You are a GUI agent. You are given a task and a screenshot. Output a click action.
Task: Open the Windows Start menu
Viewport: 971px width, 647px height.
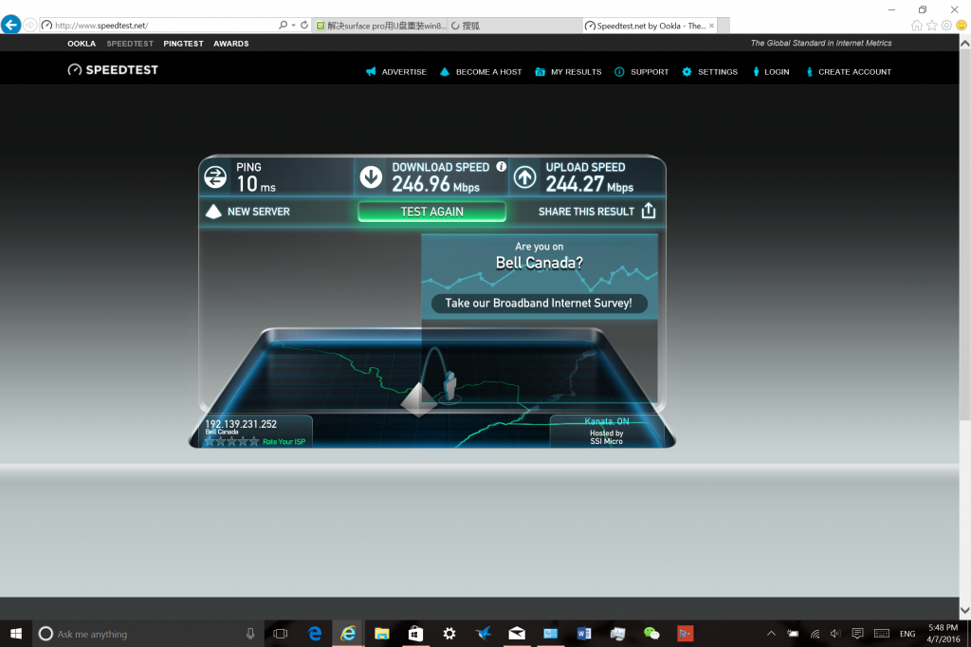[16, 634]
